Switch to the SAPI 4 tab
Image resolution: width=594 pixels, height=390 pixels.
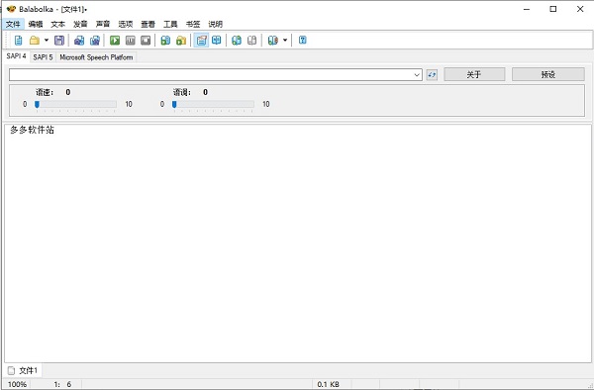click(x=16, y=56)
